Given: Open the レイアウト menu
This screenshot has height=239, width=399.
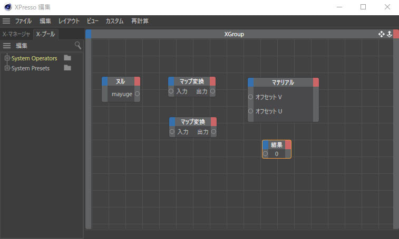Looking at the screenshot, I should (69, 21).
